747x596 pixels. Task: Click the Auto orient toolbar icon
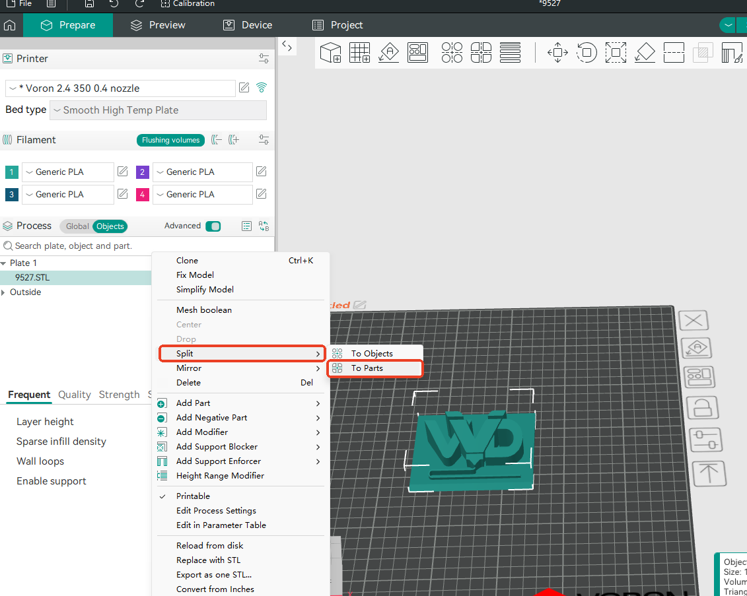[x=389, y=53]
